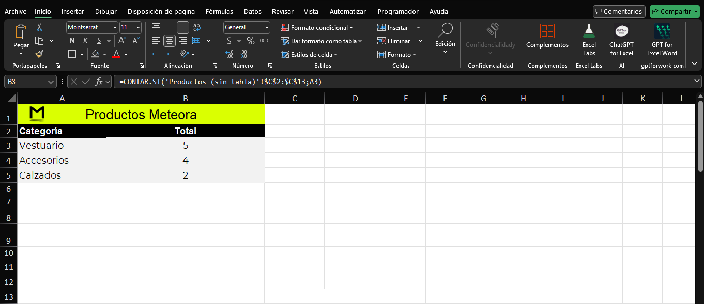Image resolution: width=704 pixels, height=304 pixels.
Task: Open Formato condicional menu
Action: (x=317, y=27)
